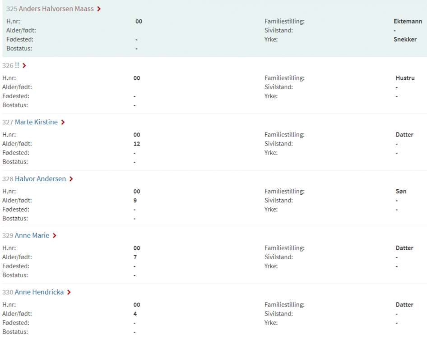Open the person named "!!" in row 326
This screenshot has width=427, height=338.
pos(17,66)
